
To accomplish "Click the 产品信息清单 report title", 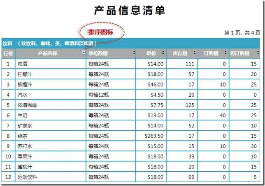I will tap(129, 10).
